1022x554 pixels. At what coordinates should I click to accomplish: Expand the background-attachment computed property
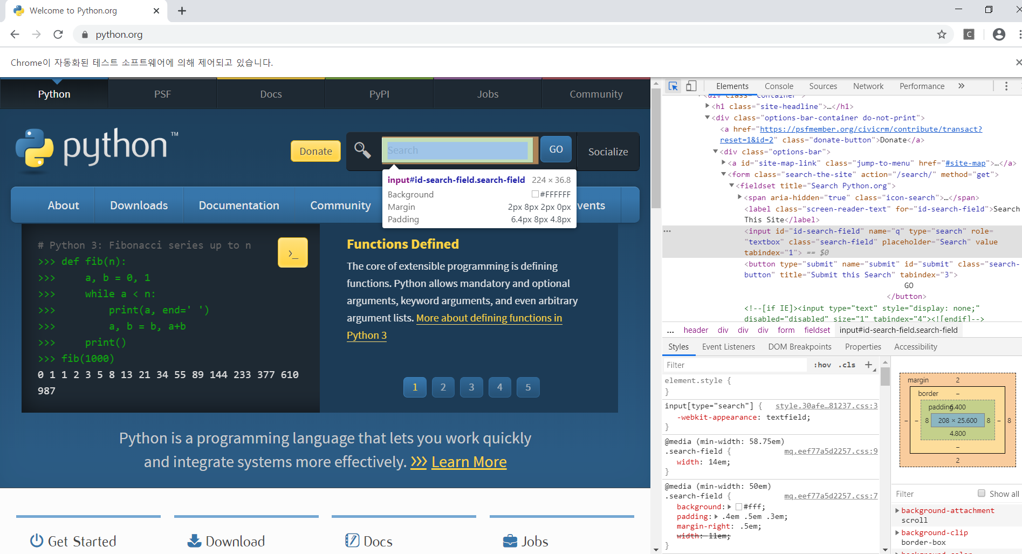(x=897, y=510)
